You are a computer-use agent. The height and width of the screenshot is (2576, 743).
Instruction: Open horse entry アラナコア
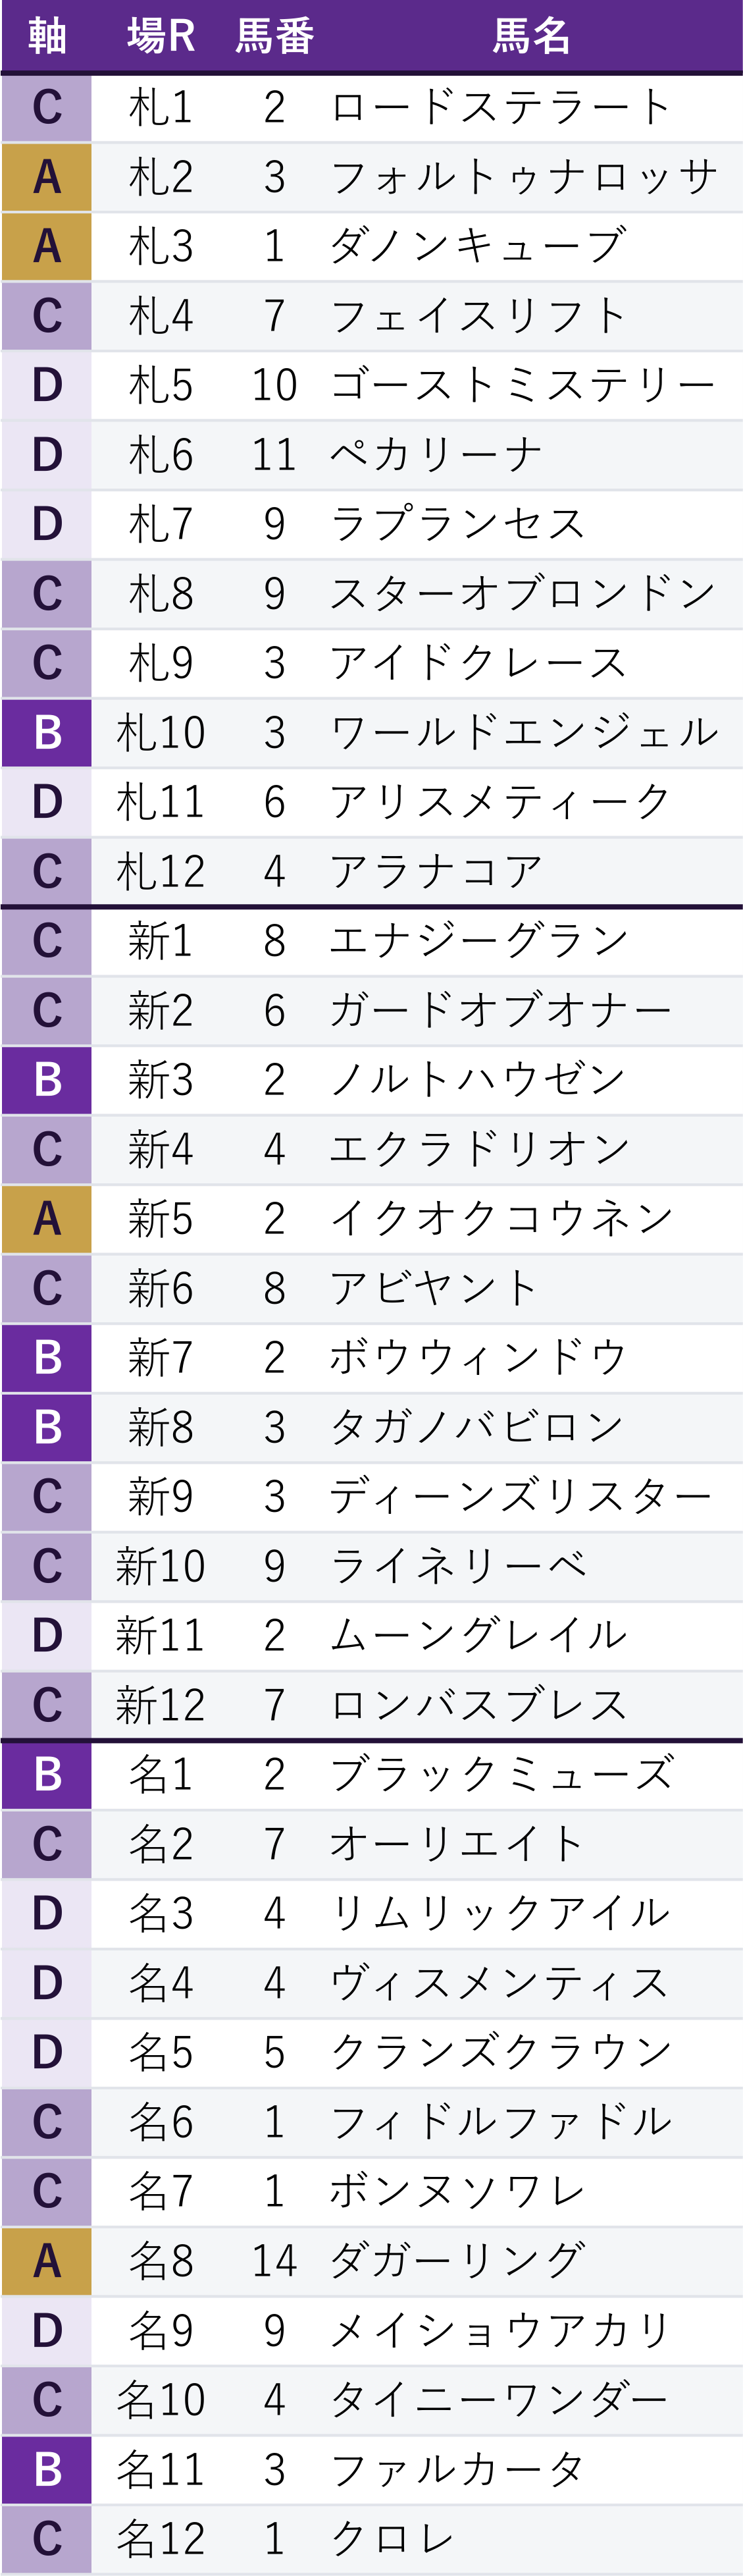tap(437, 872)
